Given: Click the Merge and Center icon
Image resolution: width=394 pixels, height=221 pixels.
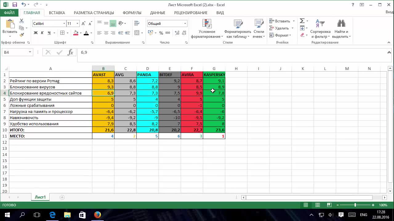Looking at the screenshot, I should point(137,33).
